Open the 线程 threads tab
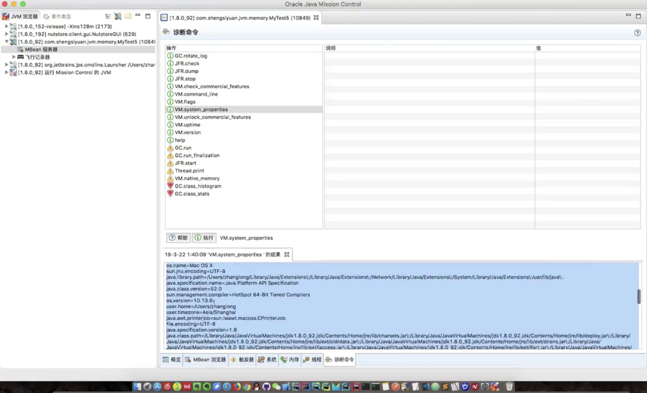Viewport: 647px width, 393px height. [x=312, y=360]
